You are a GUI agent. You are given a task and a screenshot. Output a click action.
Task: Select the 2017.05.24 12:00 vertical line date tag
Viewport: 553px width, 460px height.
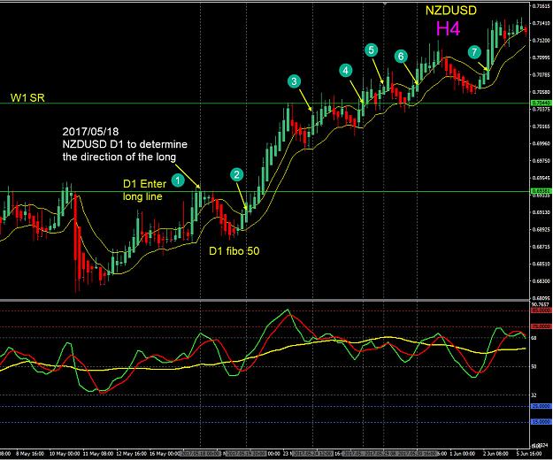pyautogui.click(x=313, y=453)
